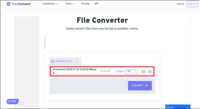Open the Help question mark widget

(12, 102)
